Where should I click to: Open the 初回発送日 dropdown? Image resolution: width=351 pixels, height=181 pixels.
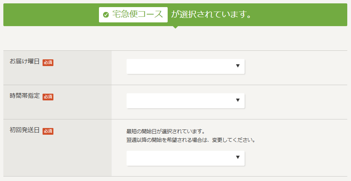[185, 158]
